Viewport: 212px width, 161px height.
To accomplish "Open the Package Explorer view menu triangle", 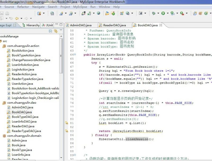I will coord(61,30).
